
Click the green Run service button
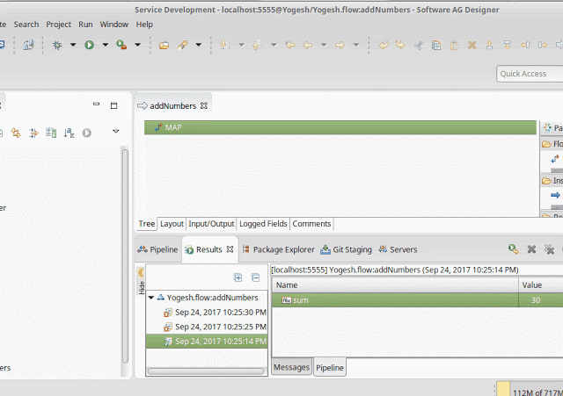(x=89, y=45)
